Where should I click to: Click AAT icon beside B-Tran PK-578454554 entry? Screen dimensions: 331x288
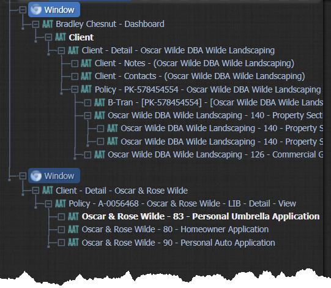pyautogui.click(x=100, y=102)
